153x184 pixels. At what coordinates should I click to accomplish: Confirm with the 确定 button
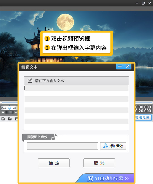coord(54,163)
